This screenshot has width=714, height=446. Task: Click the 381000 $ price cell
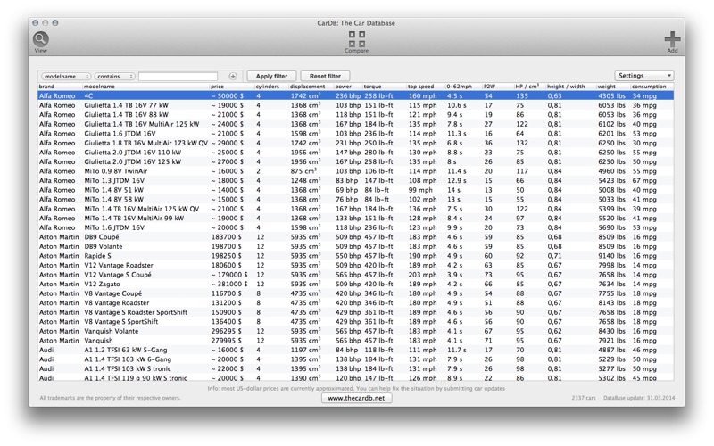point(229,284)
